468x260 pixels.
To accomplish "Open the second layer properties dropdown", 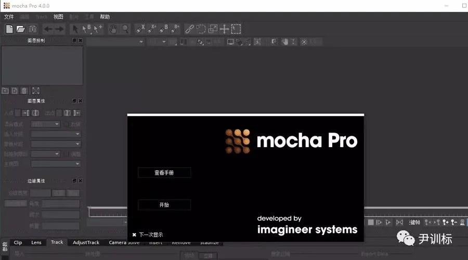I will (56, 134).
